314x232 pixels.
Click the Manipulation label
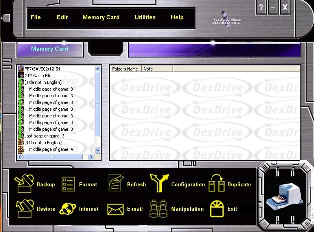pyautogui.click(x=187, y=209)
